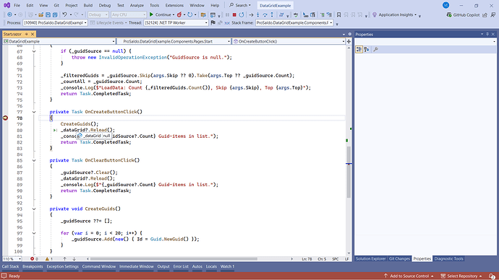
Task: Open the OnCreateButtonClick() member dropdown
Action: [x=289, y=41]
